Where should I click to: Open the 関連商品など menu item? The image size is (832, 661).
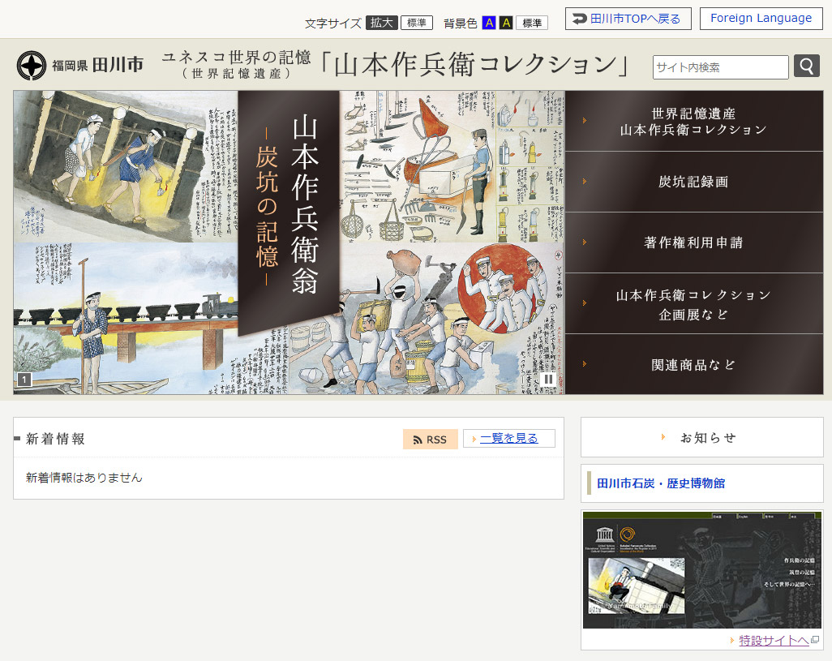point(694,364)
